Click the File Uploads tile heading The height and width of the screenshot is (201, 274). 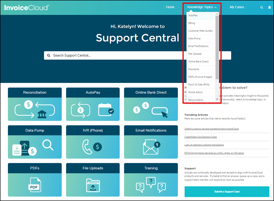point(93,168)
